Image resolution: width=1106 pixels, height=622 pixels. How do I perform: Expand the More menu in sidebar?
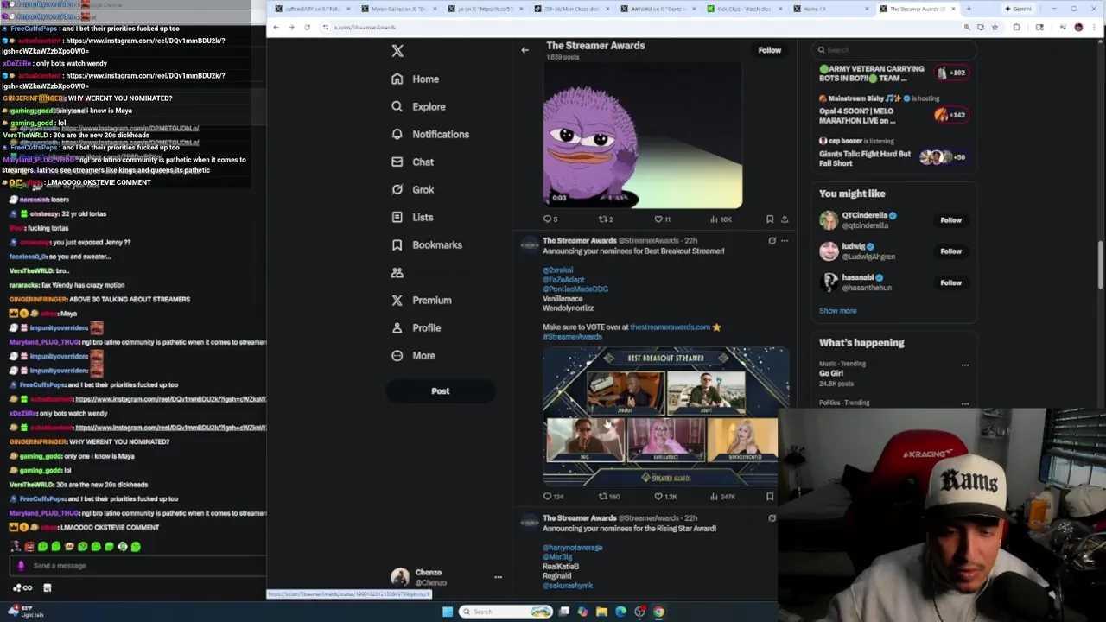point(413,355)
